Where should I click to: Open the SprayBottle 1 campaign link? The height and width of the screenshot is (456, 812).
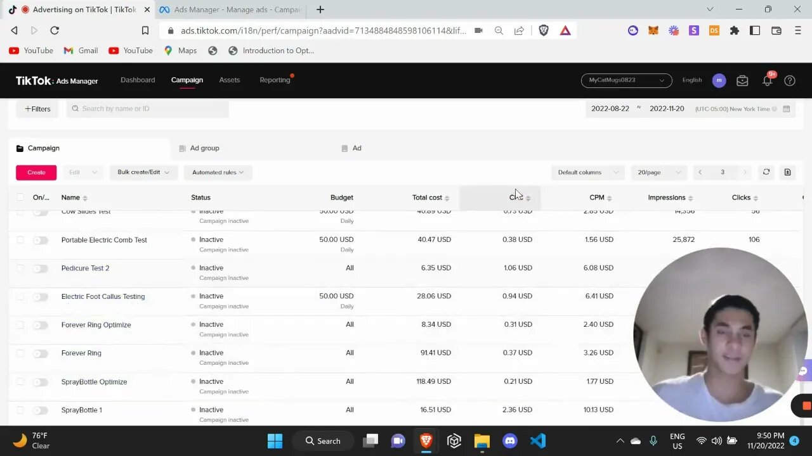coord(81,410)
